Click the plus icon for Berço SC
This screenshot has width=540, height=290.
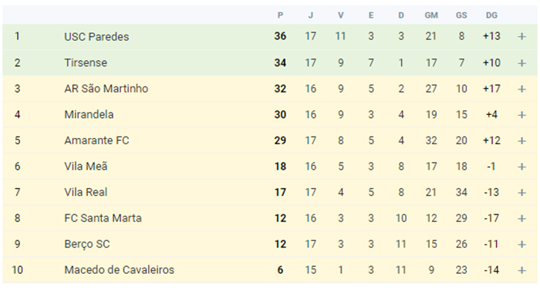(x=521, y=244)
